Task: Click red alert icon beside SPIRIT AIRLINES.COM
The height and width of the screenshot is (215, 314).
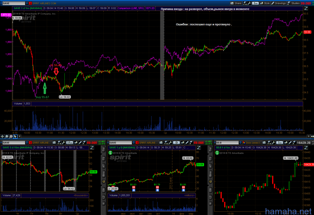Action: pyautogui.click(x=30, y=3)
